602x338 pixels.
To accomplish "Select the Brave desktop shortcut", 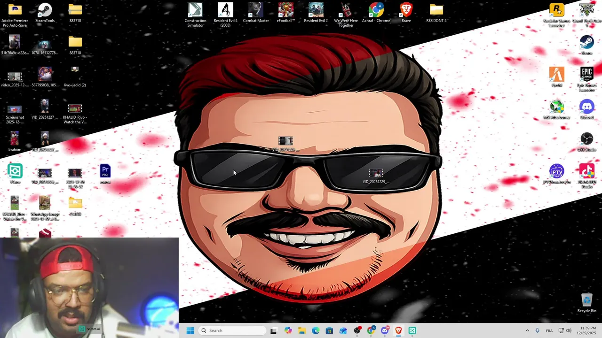I will tap(406, 13).
